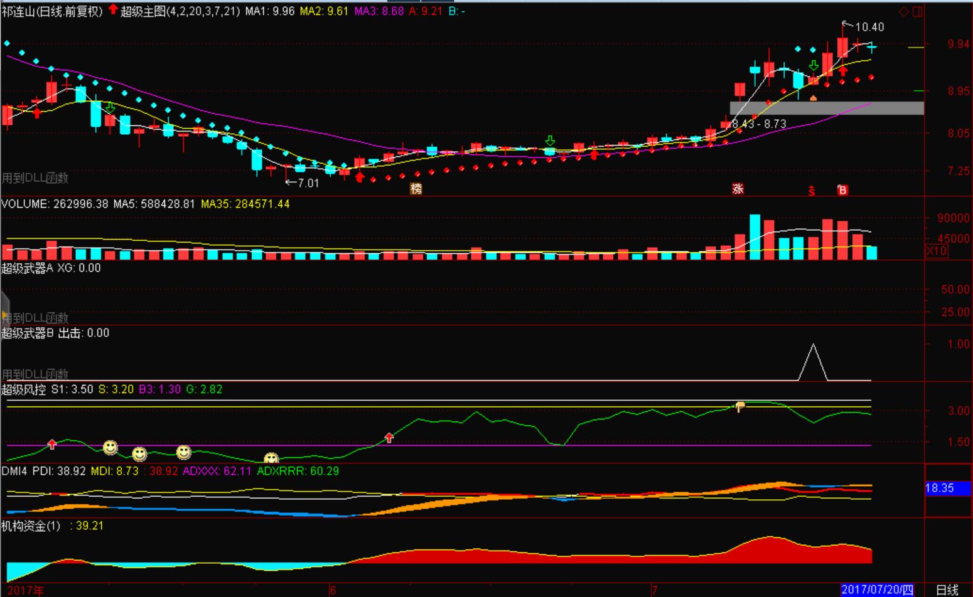Click the stock name 祁连山(日线.前复权)
The image size is (973, 597).
[51, 11]
